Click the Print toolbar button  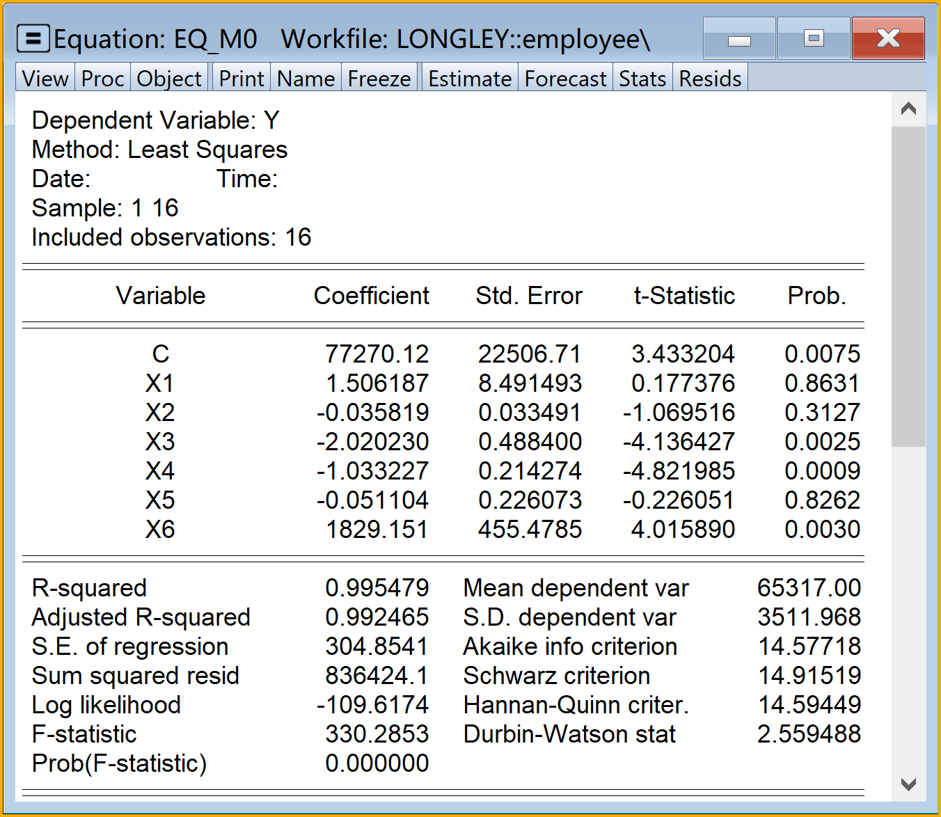242,79
